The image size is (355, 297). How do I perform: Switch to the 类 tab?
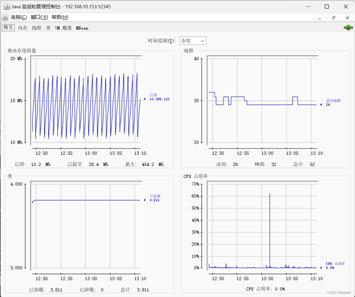(x=48, y=28)
